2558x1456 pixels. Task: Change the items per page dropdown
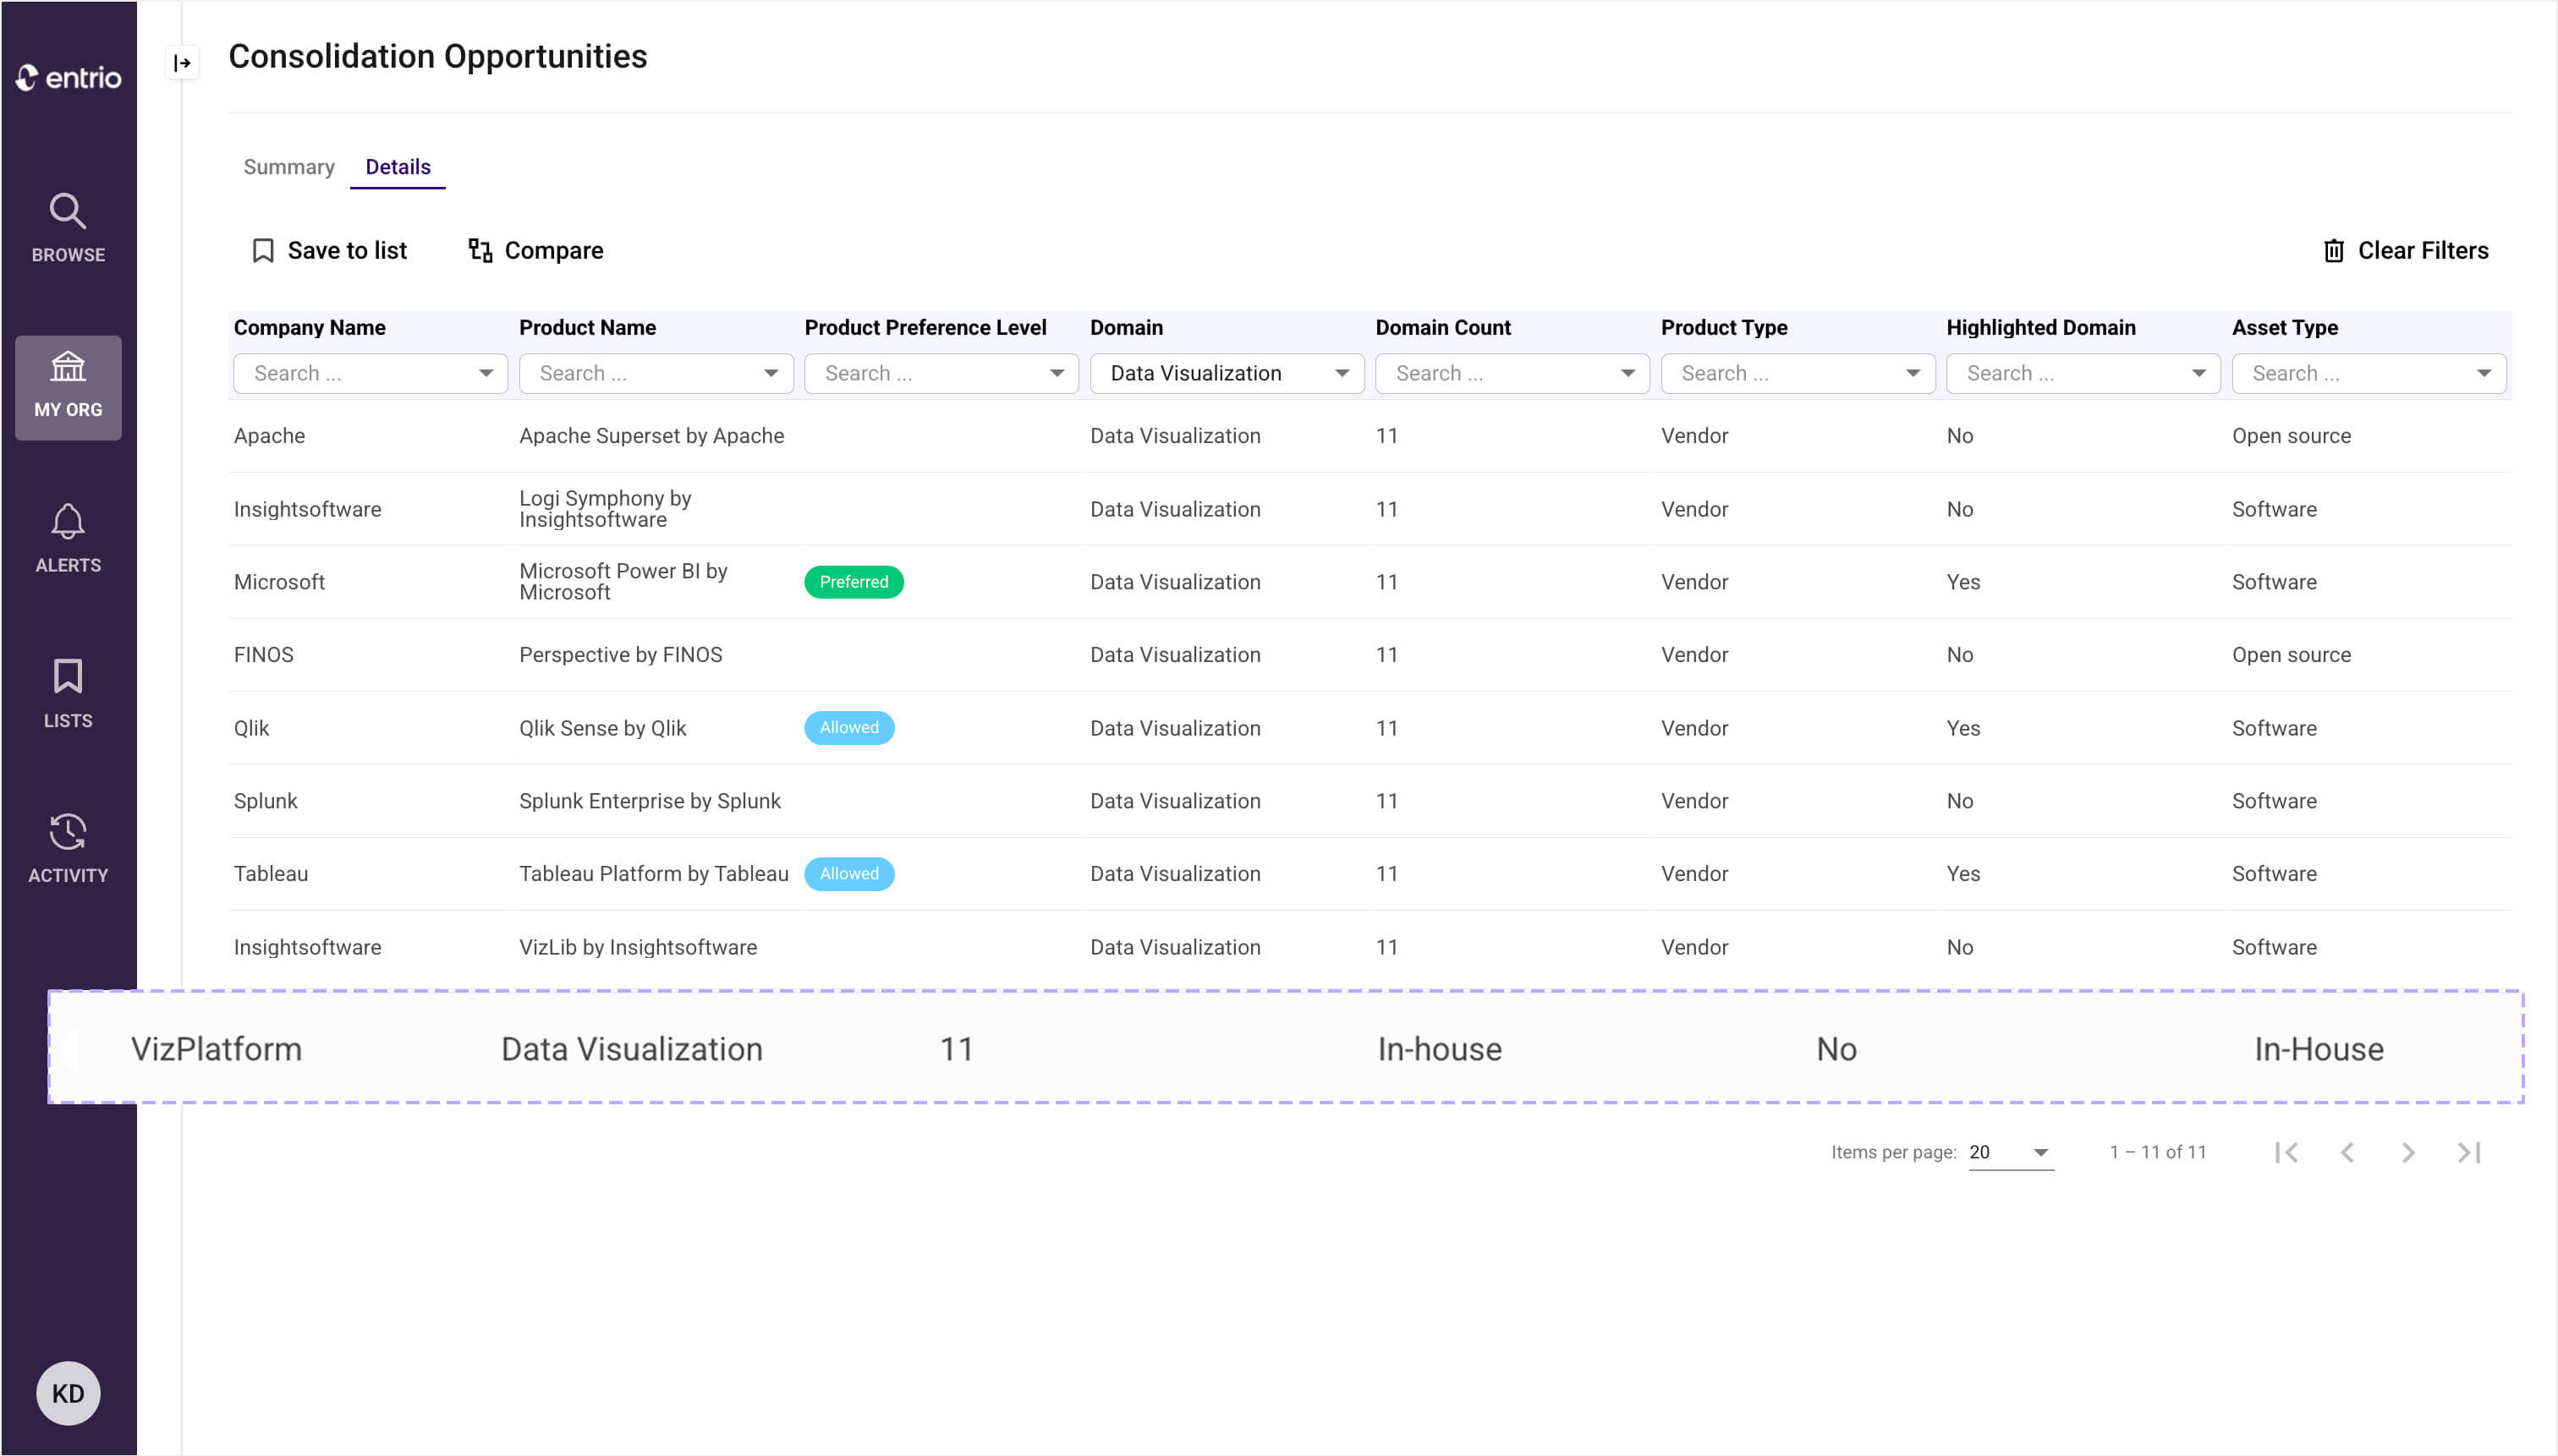(2011, 1152)
